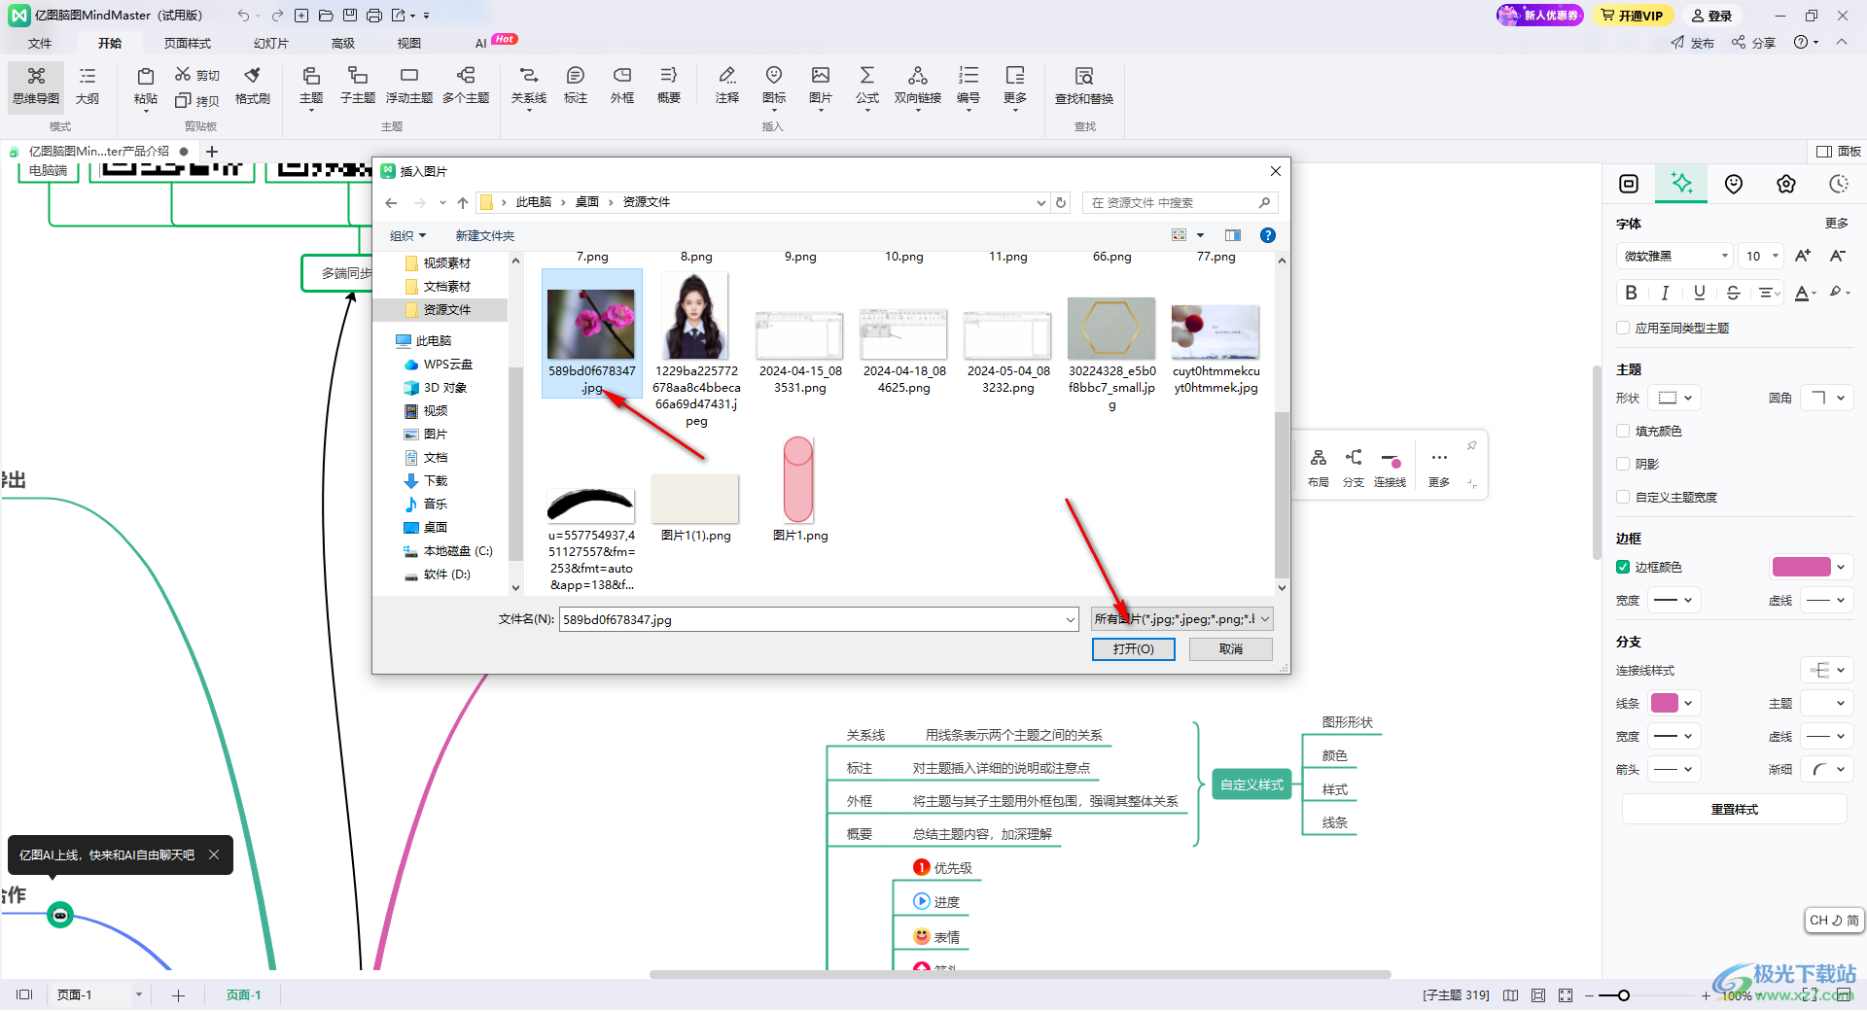Add a 浮动主题 floating topic
Viewport: 1867px width, 1011px height.
click(x=409, y=86)
